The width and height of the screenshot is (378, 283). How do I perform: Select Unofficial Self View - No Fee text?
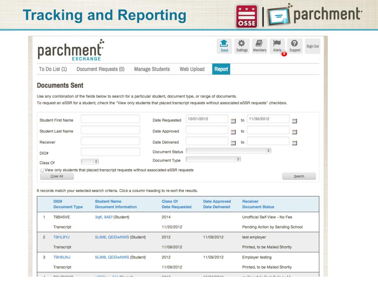point(267,217)
